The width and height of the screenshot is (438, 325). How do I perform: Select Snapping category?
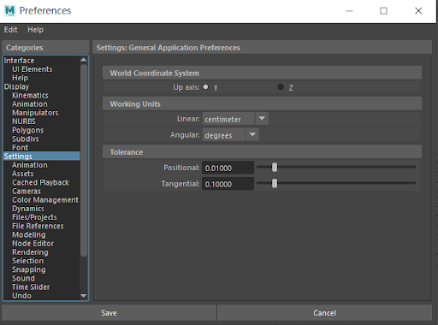coord(29,269)
